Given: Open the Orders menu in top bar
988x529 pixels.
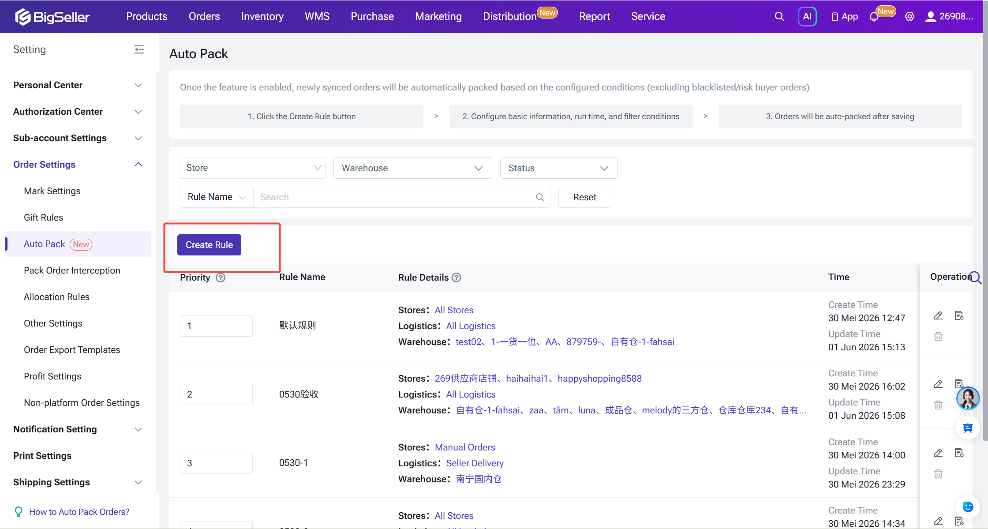Looking at the screenshot, I should point(204,16).
